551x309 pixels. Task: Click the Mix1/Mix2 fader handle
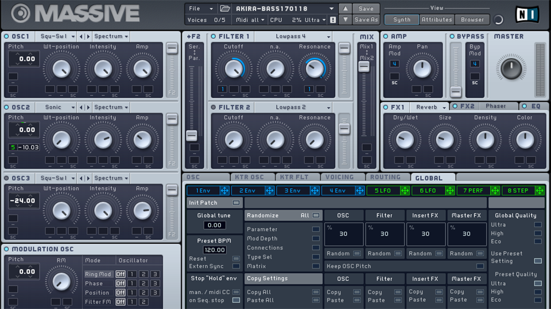tap(364, 66)
